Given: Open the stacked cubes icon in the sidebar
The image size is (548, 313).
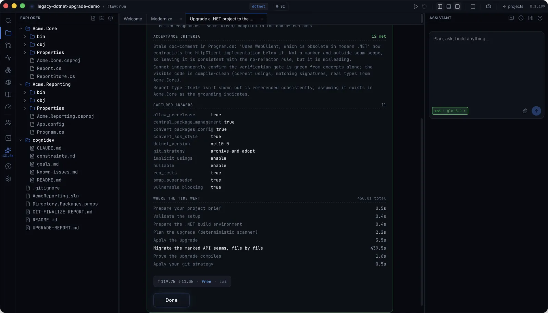Looking at the screenshot, I should (8, 70).
